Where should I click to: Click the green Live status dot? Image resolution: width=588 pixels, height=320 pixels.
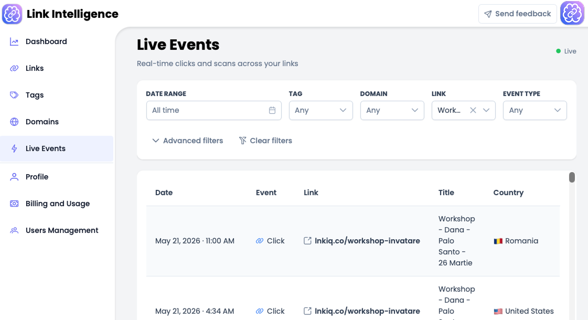[x=559, y=51]
